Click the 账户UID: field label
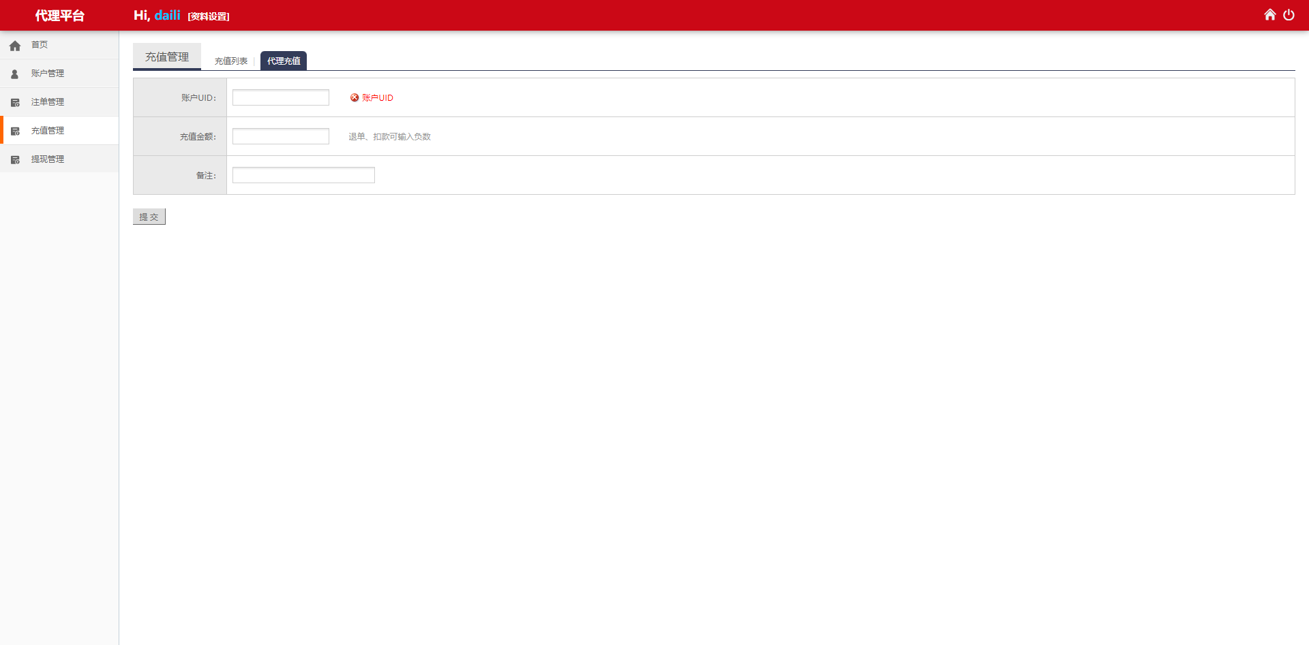This screenshot has height=645, width=1309. (199, 98)
